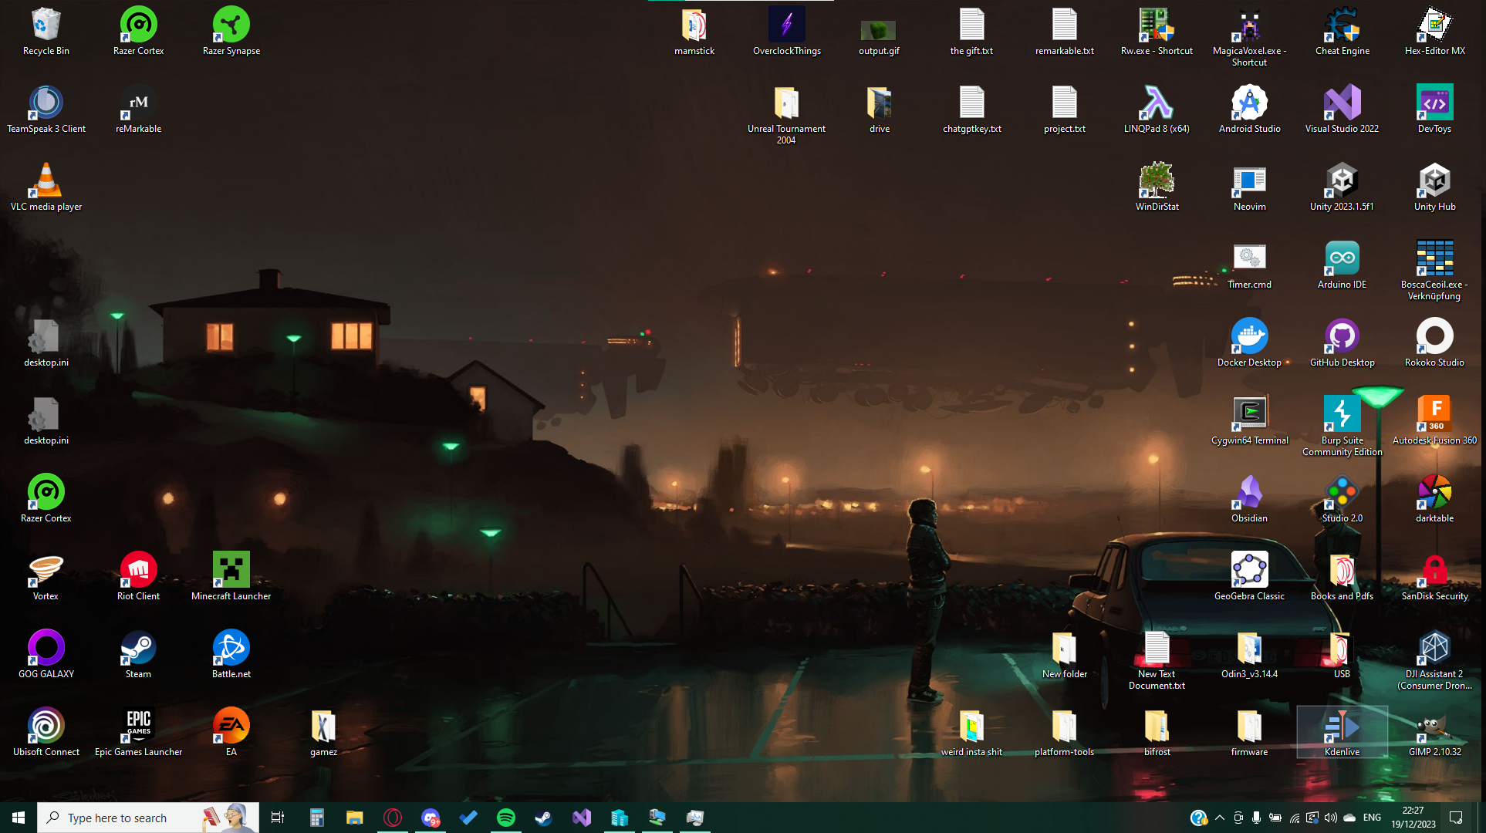1486x833 pixels.
Task: Click the Unreal Tournament 2004 folder
Action: tap(786, 114)
